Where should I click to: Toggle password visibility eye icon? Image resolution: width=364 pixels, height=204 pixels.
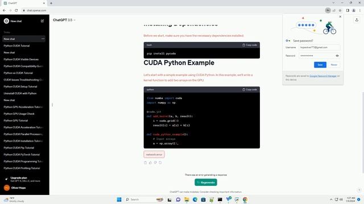pyautogui.click(x=337, y=56)
